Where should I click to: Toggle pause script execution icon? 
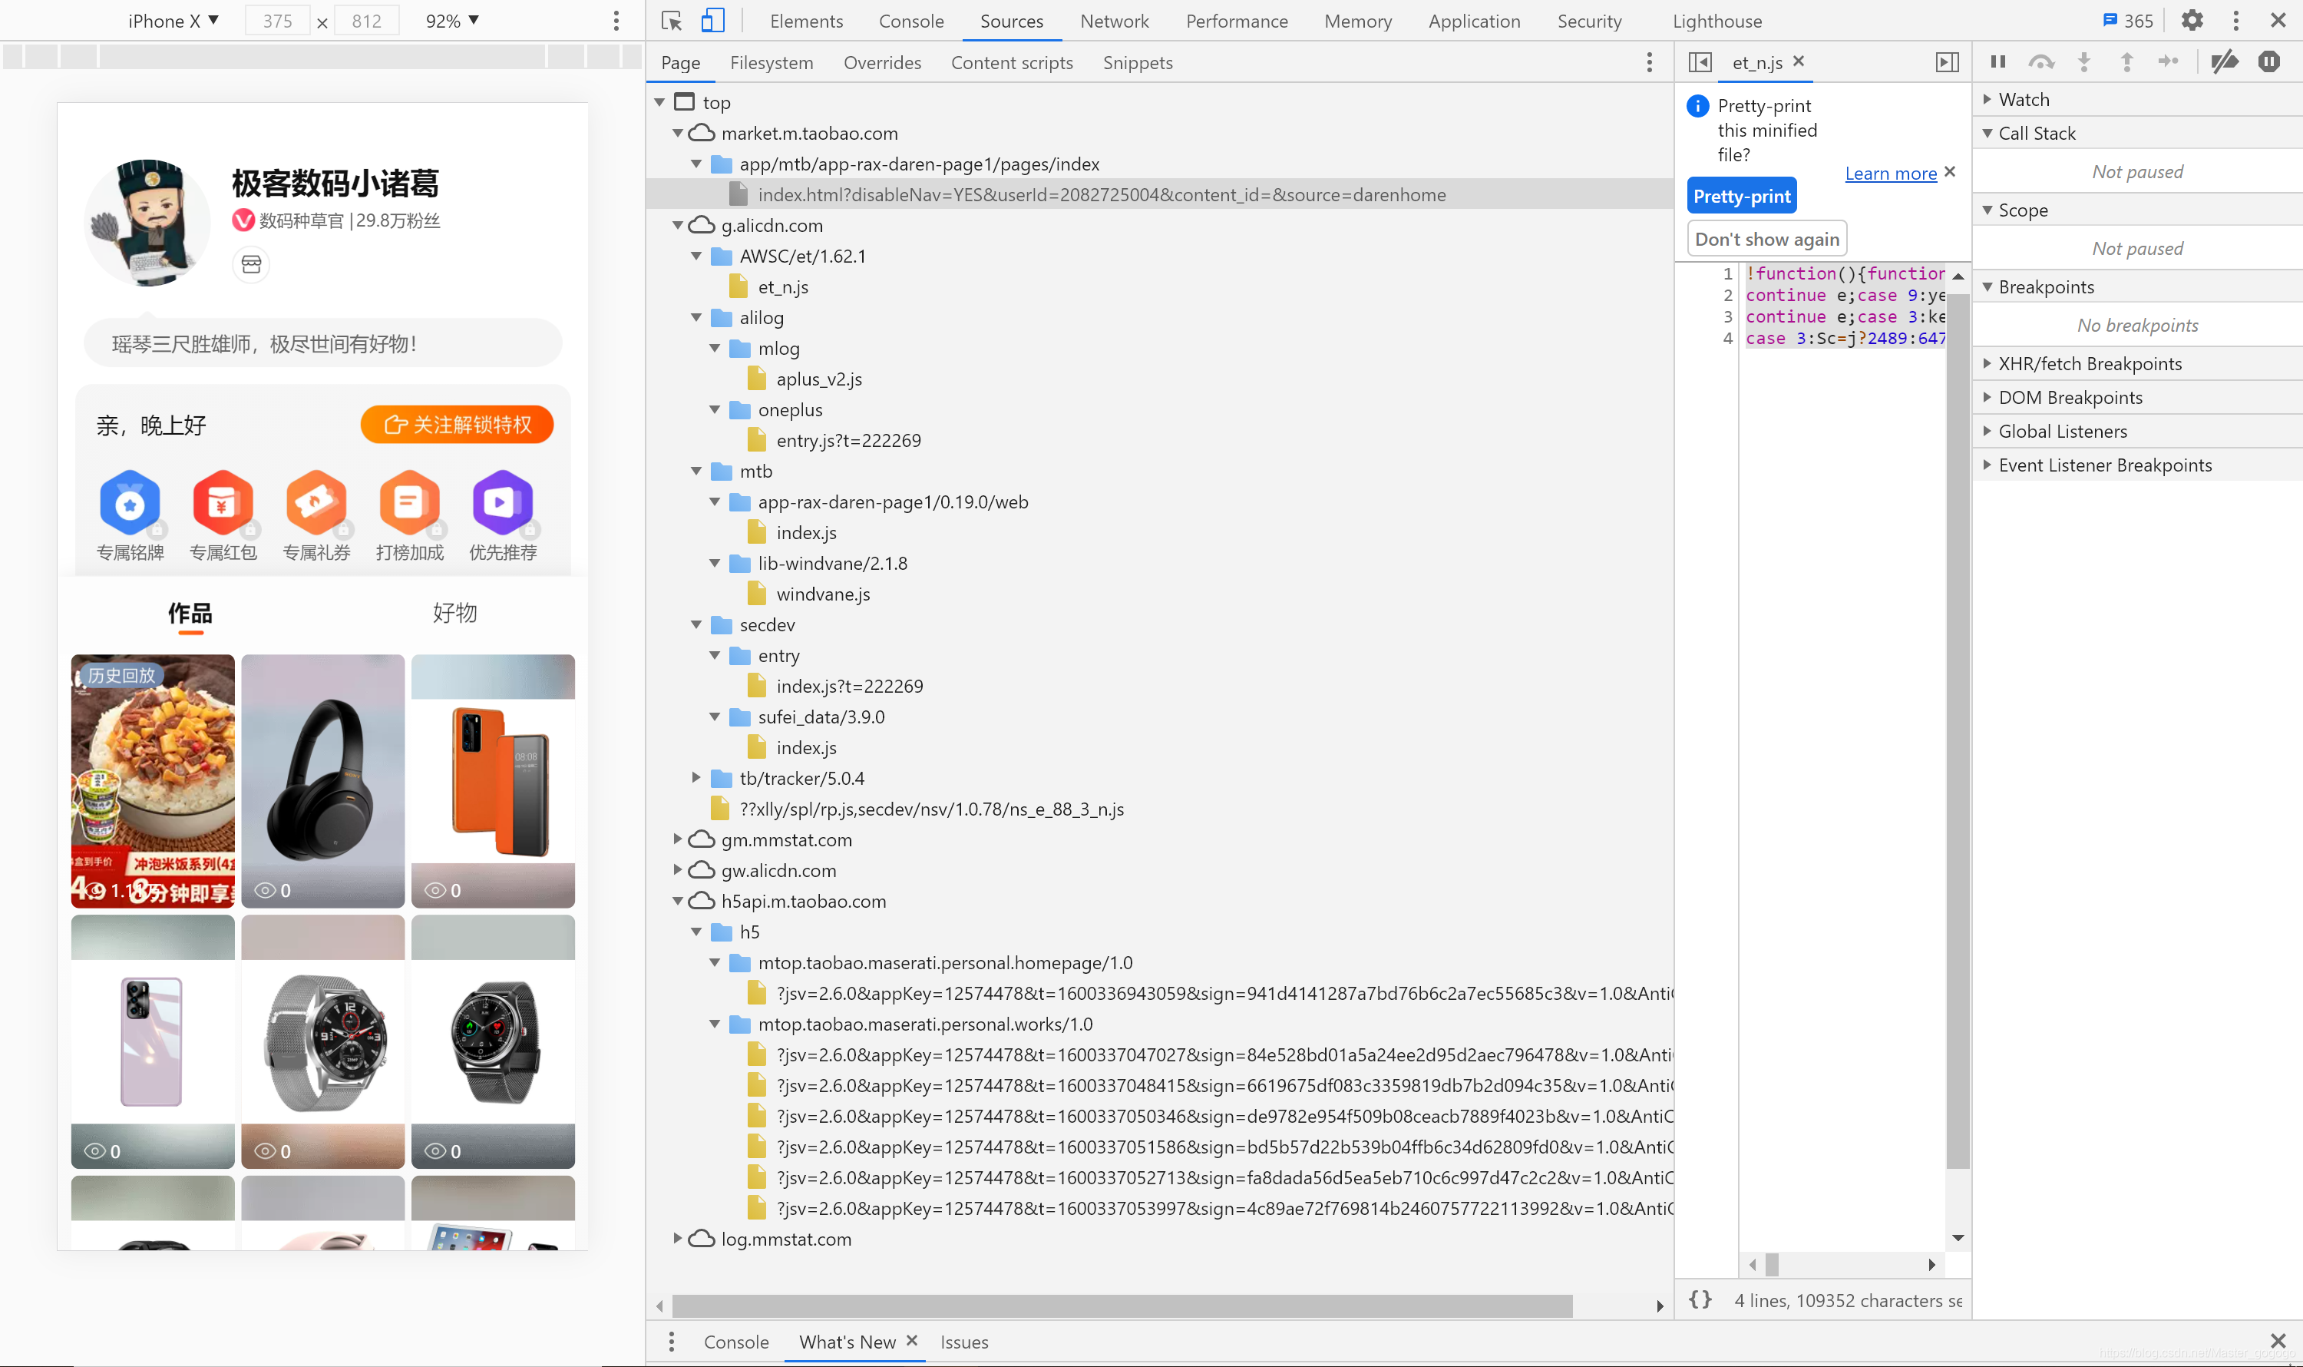(1997, 62)
